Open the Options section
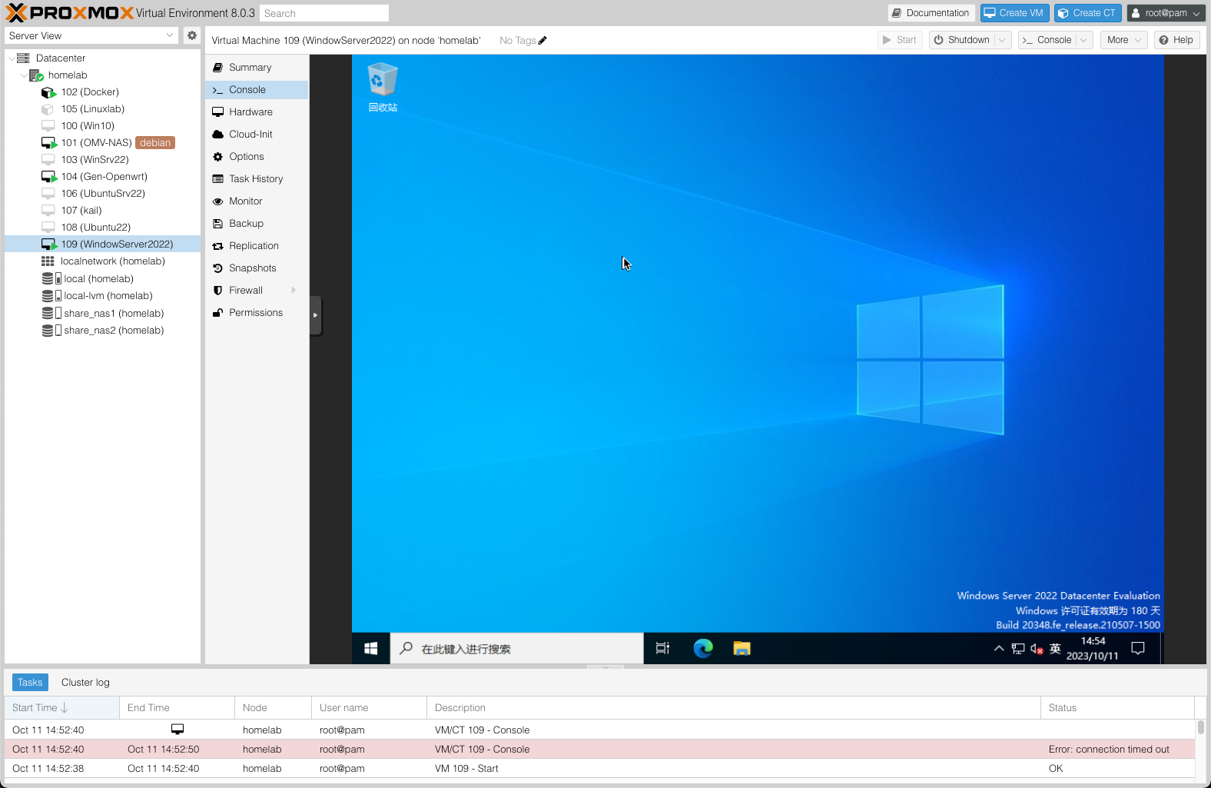Screen dimensions: 1211x788 [x=257, y=157]
